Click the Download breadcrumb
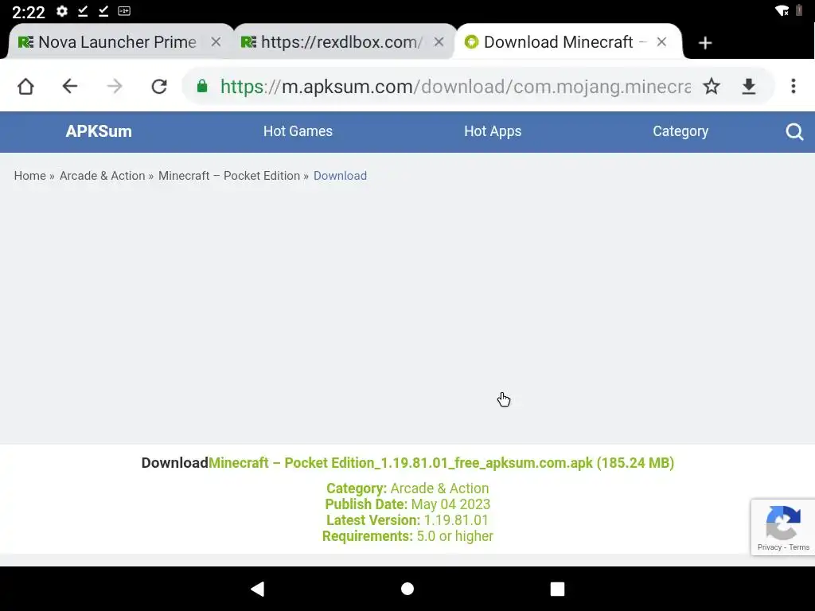The width and height of the screenshot is (815, 611). click(340, 176)
